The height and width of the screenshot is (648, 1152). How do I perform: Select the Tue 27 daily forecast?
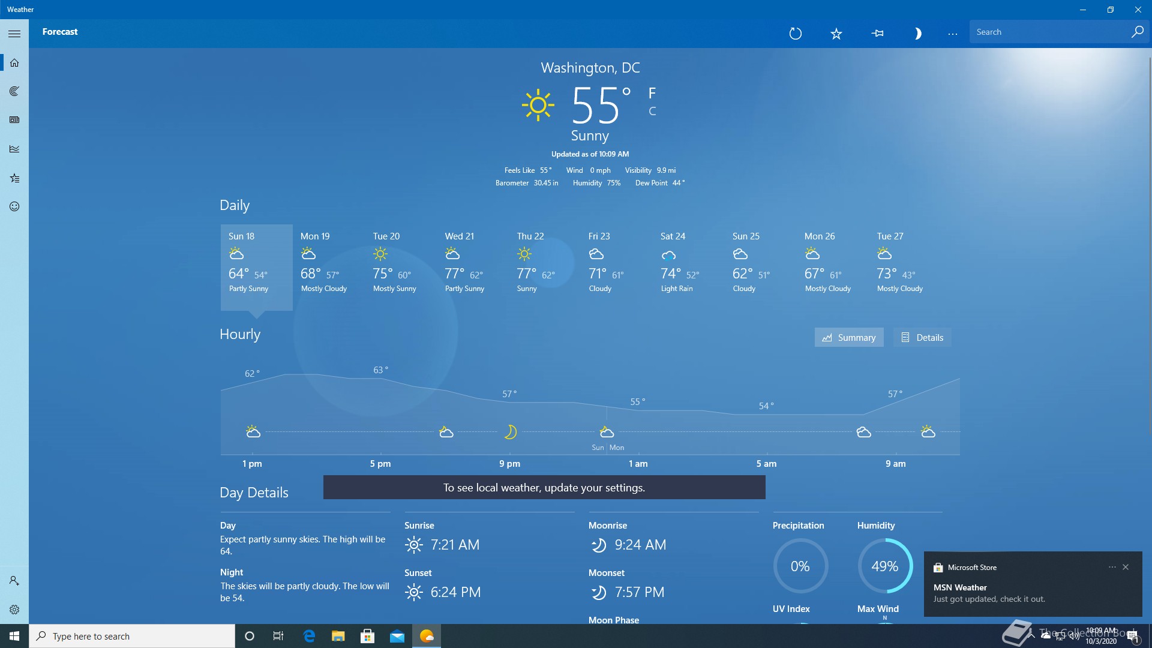click(x=905, y=267)
